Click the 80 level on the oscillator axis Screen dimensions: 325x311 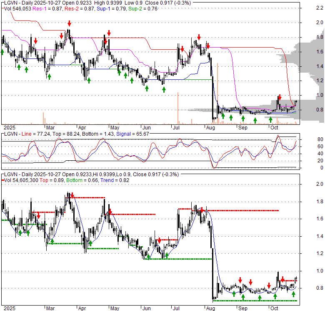(320, 139)
